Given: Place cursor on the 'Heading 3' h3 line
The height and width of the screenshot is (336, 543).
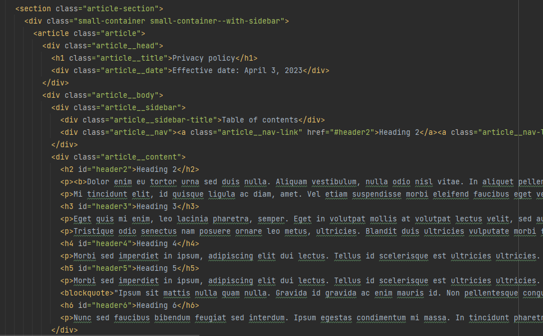Looking at the screenshot, I should pyautogui.click(x=129, y=207).
